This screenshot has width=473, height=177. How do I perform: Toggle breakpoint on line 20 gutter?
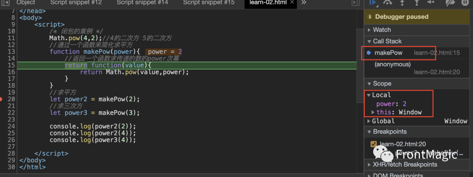[8, 99]
